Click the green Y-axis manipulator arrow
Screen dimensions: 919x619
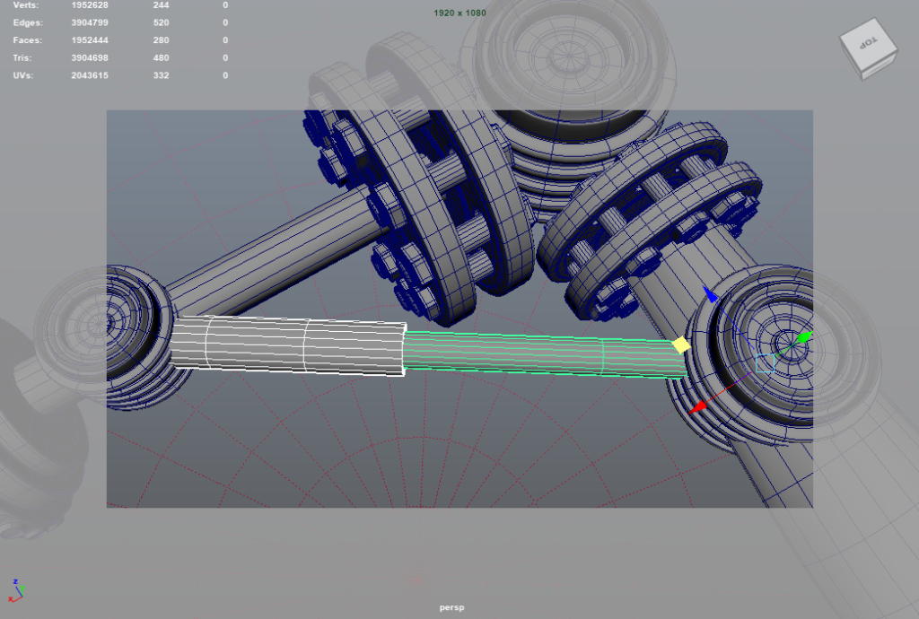(805, 336)
